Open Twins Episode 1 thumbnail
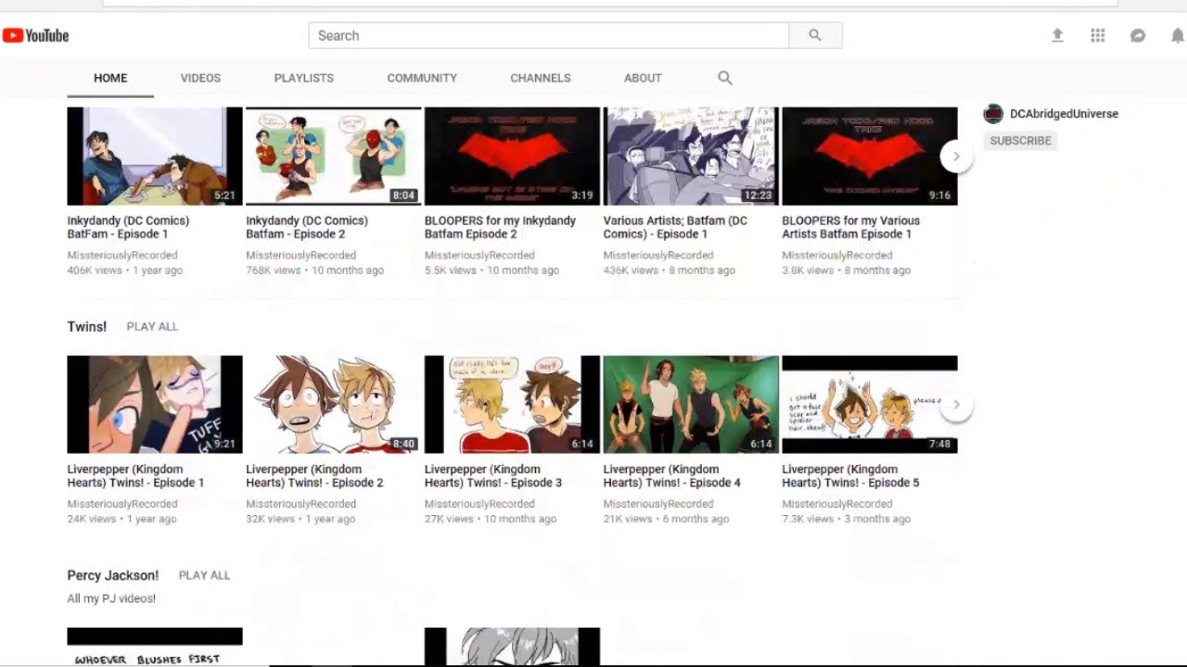1187x667 pixels. pos(155,405)
